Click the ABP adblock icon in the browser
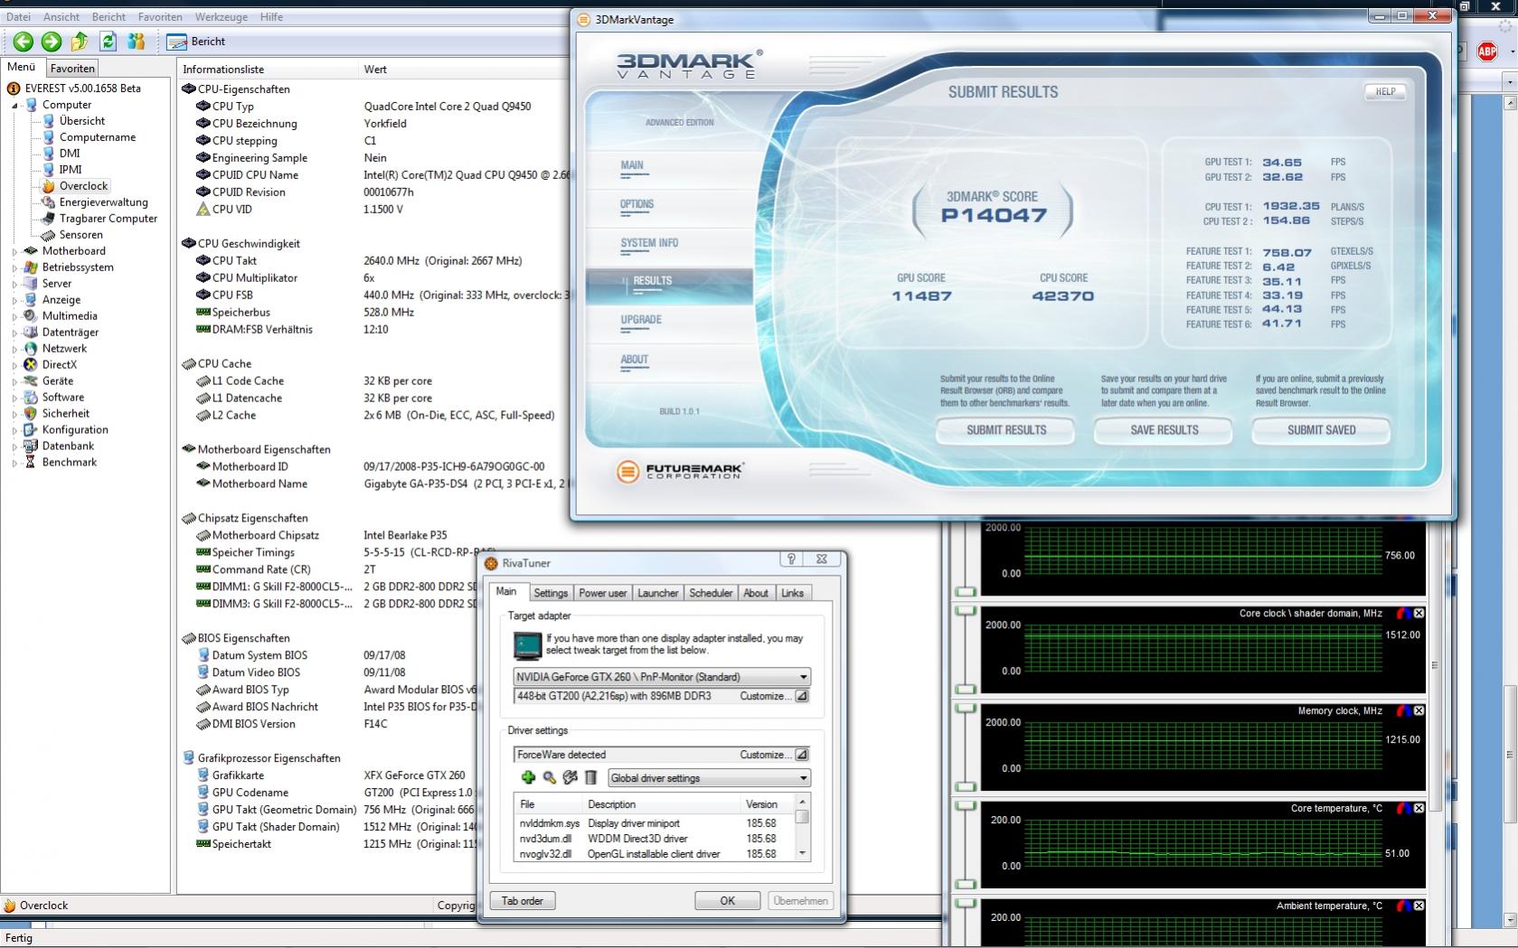 pyautogui.click(x=1487, y=52)
